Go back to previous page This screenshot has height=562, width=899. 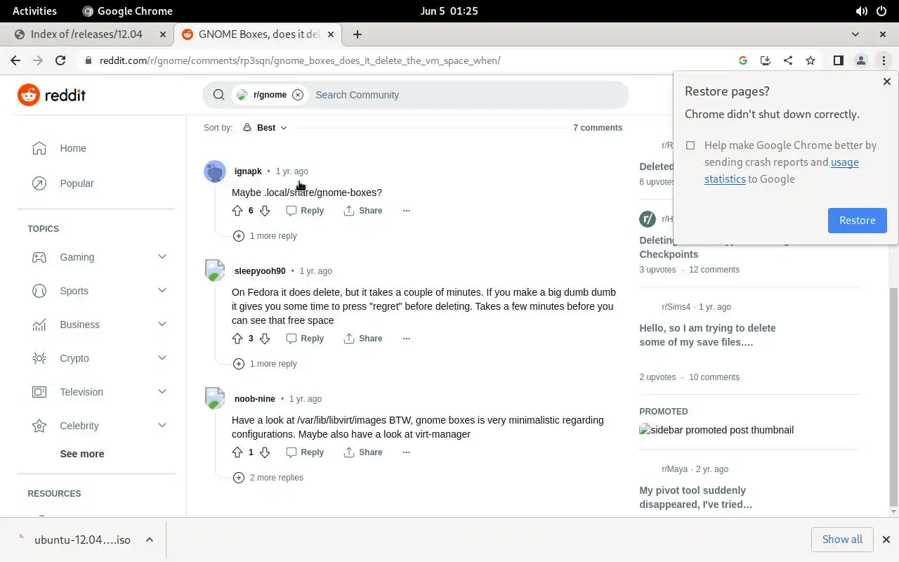tap(15, 60)
